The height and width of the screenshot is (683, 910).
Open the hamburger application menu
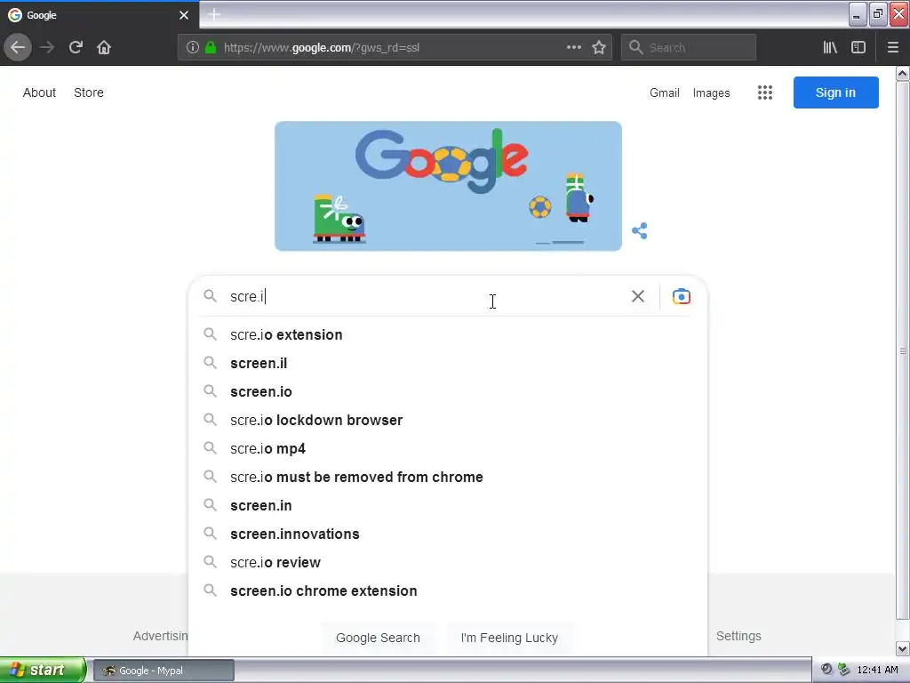coord(893,47)
